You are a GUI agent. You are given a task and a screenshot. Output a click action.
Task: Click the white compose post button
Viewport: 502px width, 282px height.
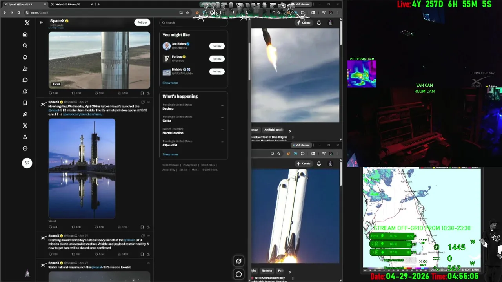[x=27, y=163]
